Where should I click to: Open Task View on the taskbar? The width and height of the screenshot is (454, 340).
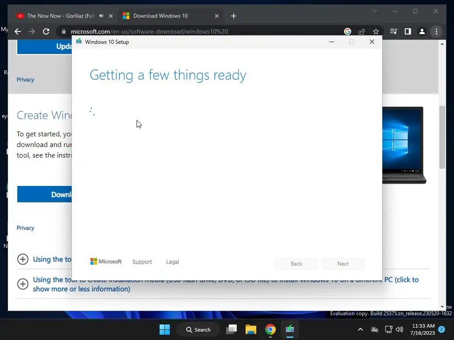click(x=231, y=329)
